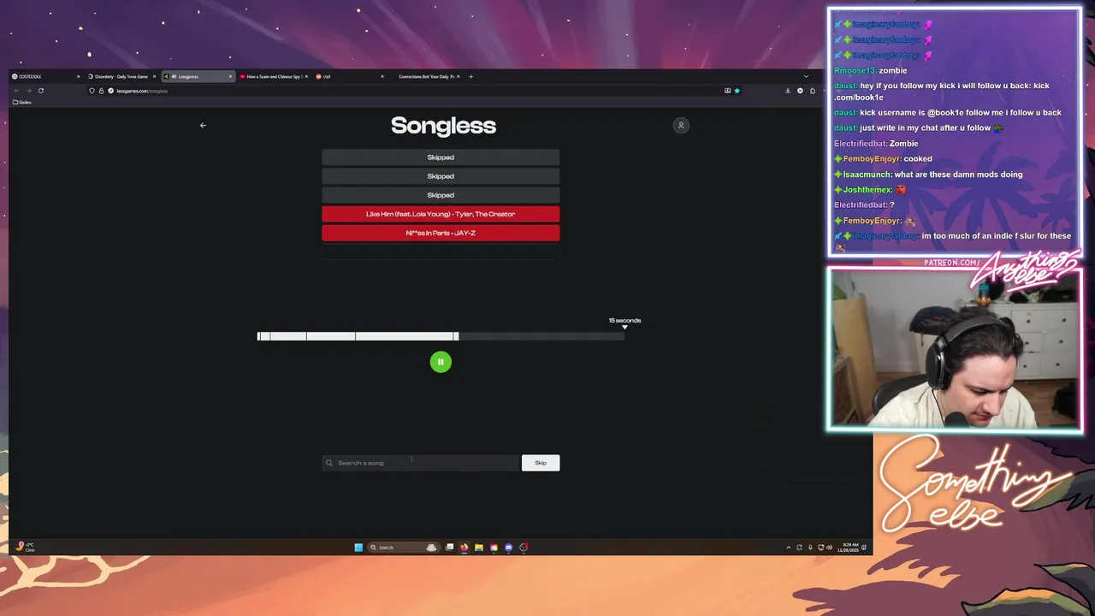Click the taskbar Search box
1095x616 pixels.
tap(404, 548)
